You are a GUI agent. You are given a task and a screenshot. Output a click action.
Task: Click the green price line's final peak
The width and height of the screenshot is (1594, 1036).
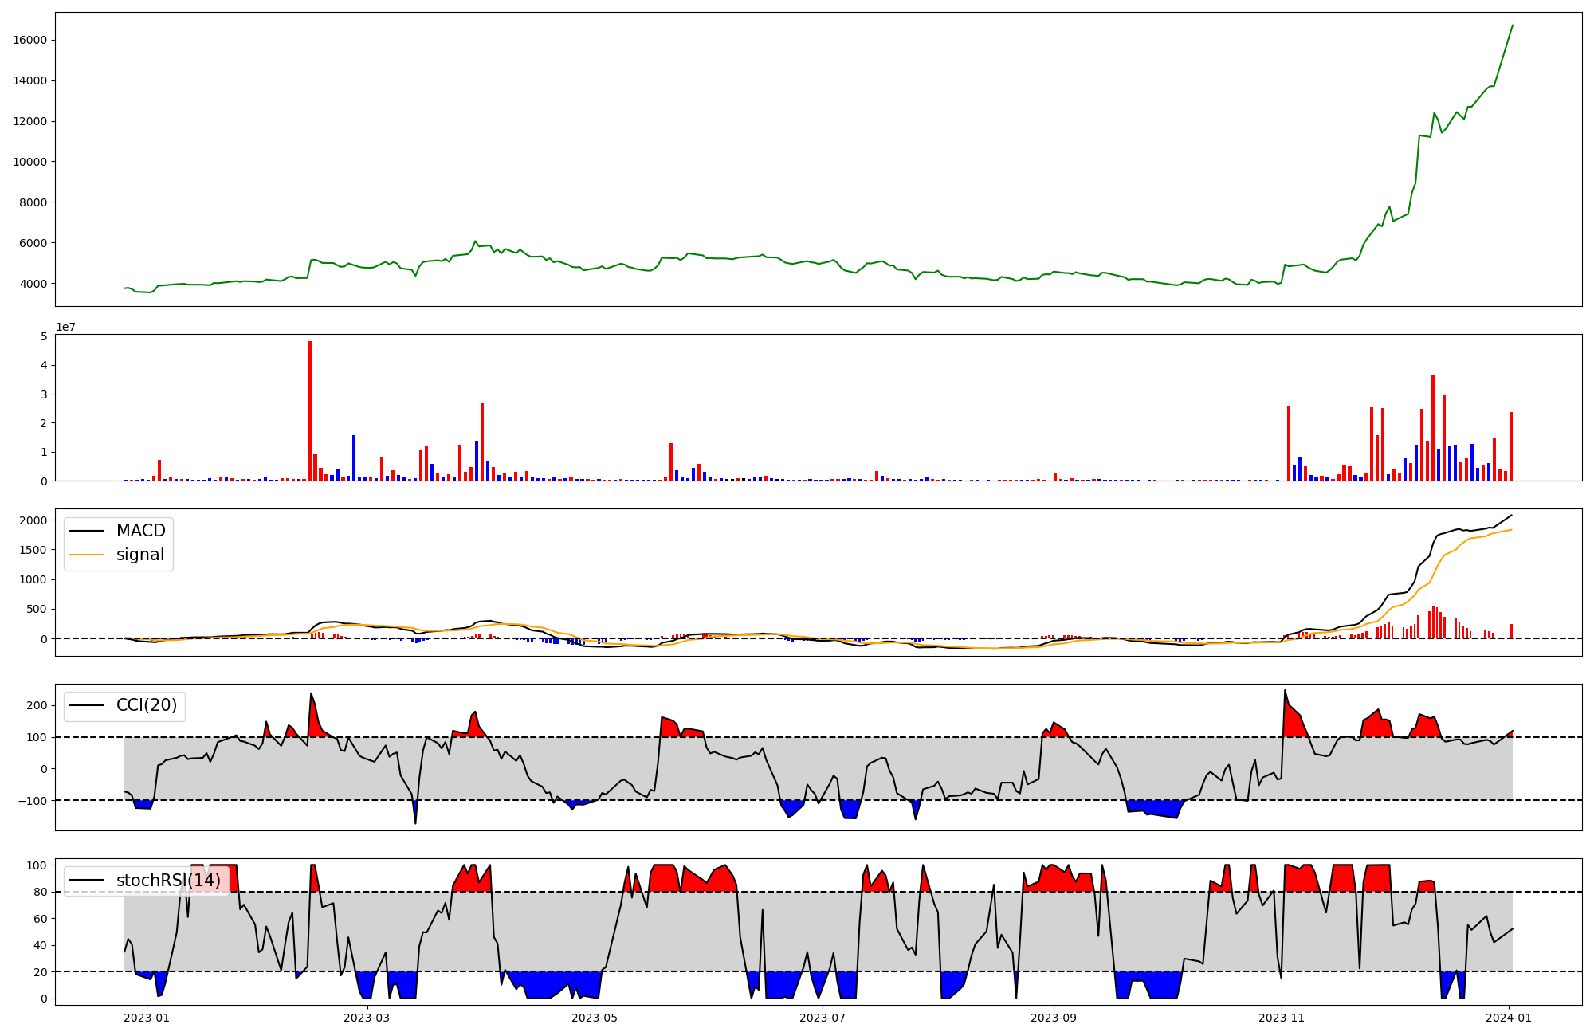(1512, 26)
